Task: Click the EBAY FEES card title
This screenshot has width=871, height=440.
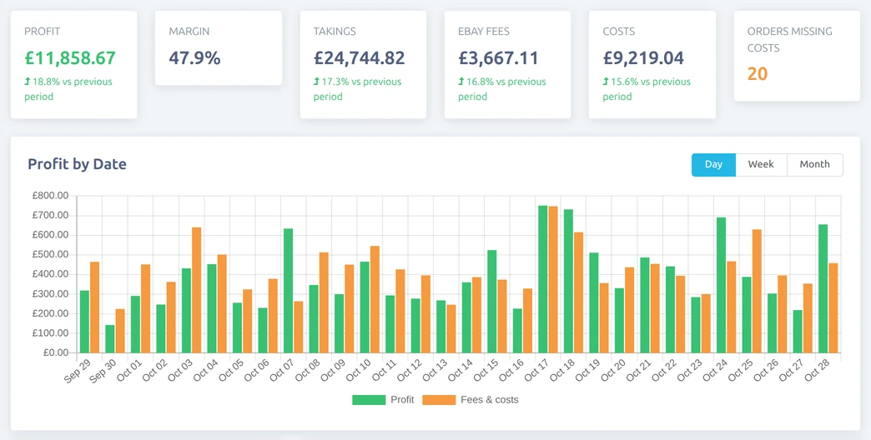Action: point(482,32)
